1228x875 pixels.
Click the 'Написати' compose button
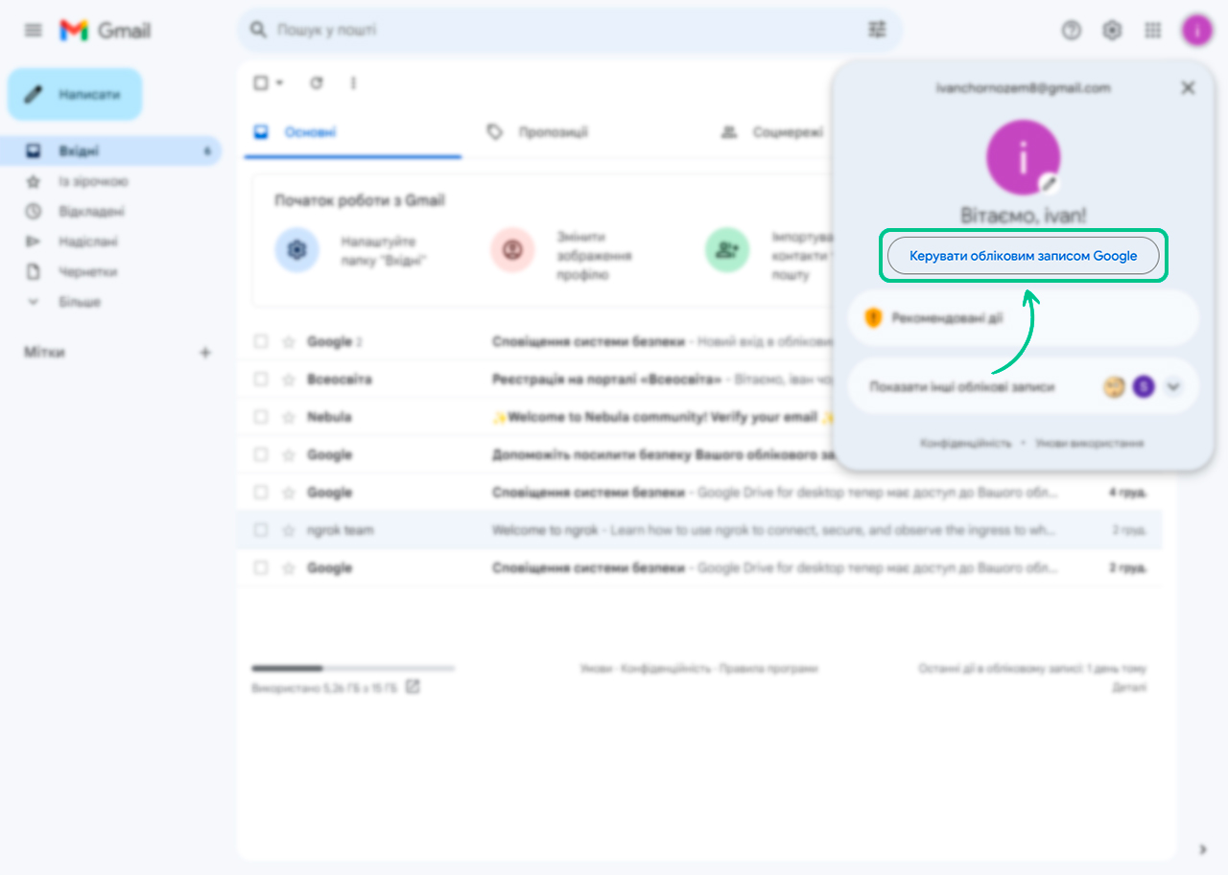click(x=75, y=95)
